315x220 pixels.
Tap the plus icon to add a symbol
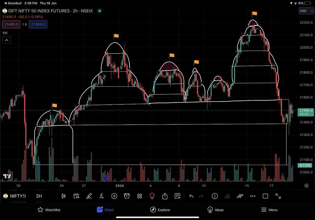point(114,196)
